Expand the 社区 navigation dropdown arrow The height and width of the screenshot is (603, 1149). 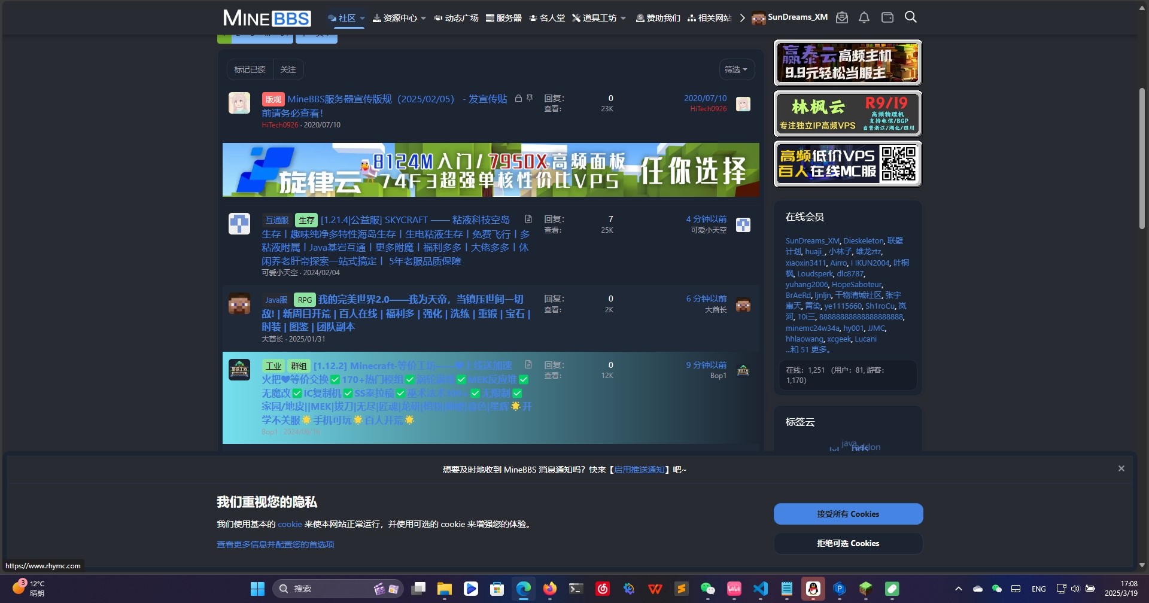362,18
